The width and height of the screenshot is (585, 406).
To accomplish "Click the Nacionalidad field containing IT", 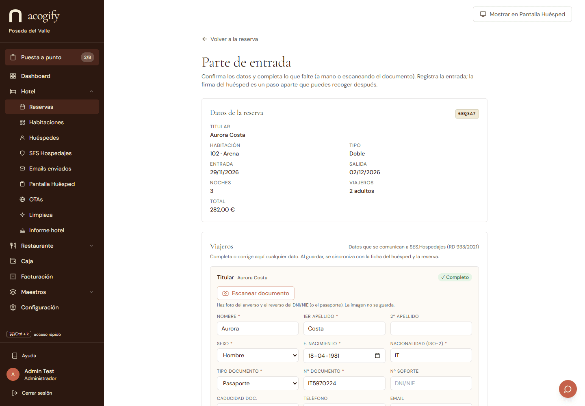I will point(431,355).
